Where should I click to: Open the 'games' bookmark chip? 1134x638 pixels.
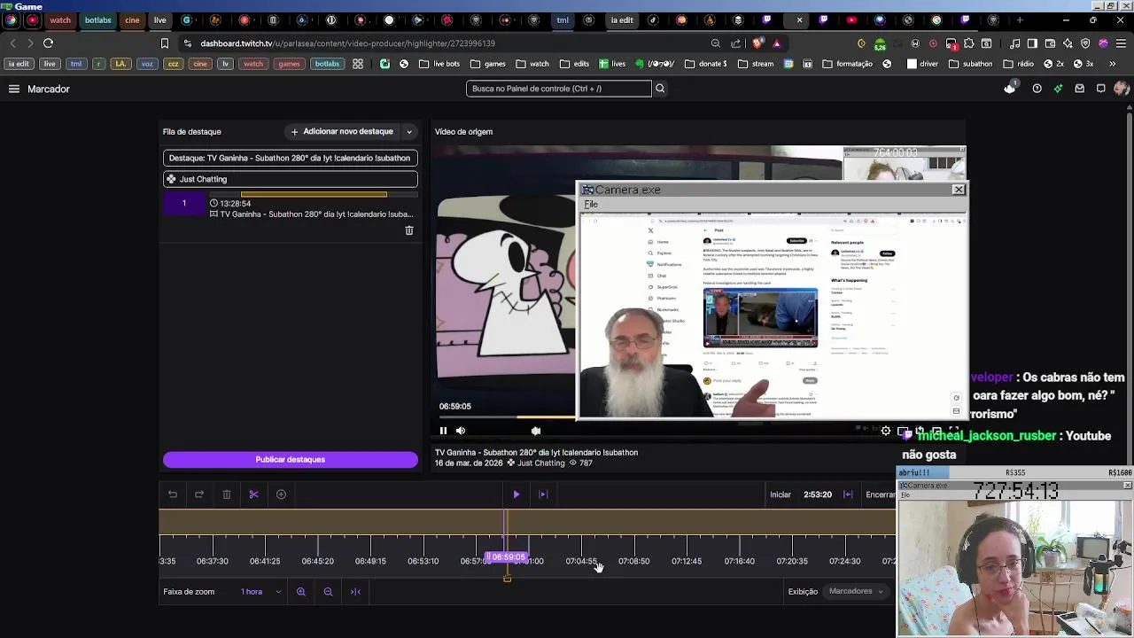(289, 64)
